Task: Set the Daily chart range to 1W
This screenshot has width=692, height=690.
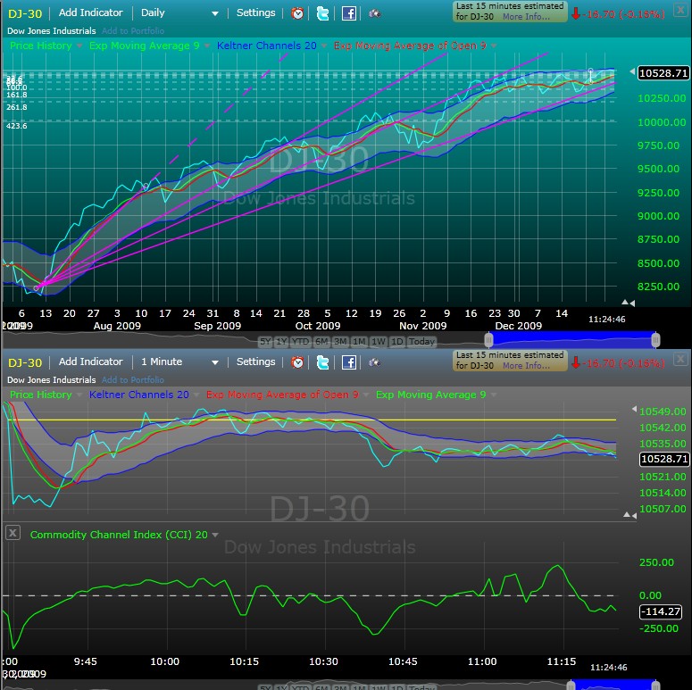Action: [x=379, y=342]
